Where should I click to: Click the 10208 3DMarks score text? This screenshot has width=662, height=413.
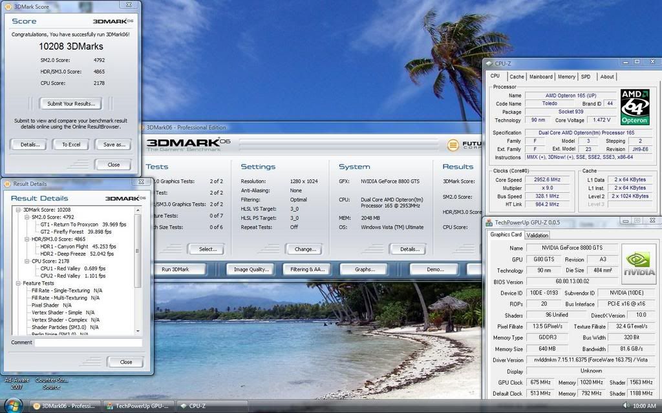71,46
